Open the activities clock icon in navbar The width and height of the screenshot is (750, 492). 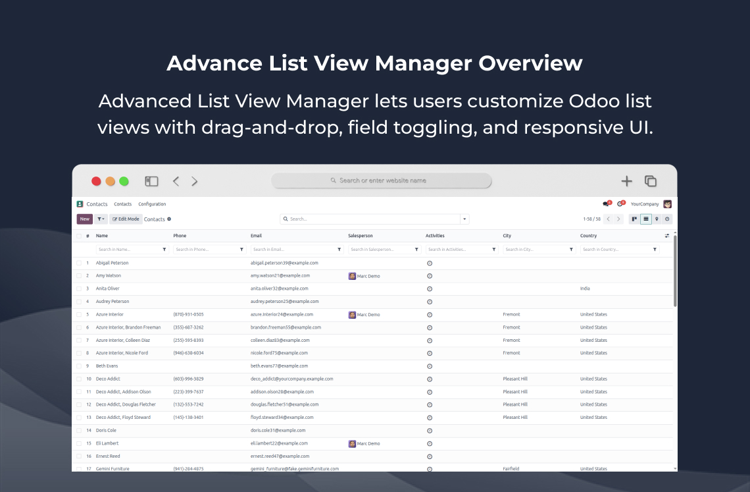(x=620, y=204)
